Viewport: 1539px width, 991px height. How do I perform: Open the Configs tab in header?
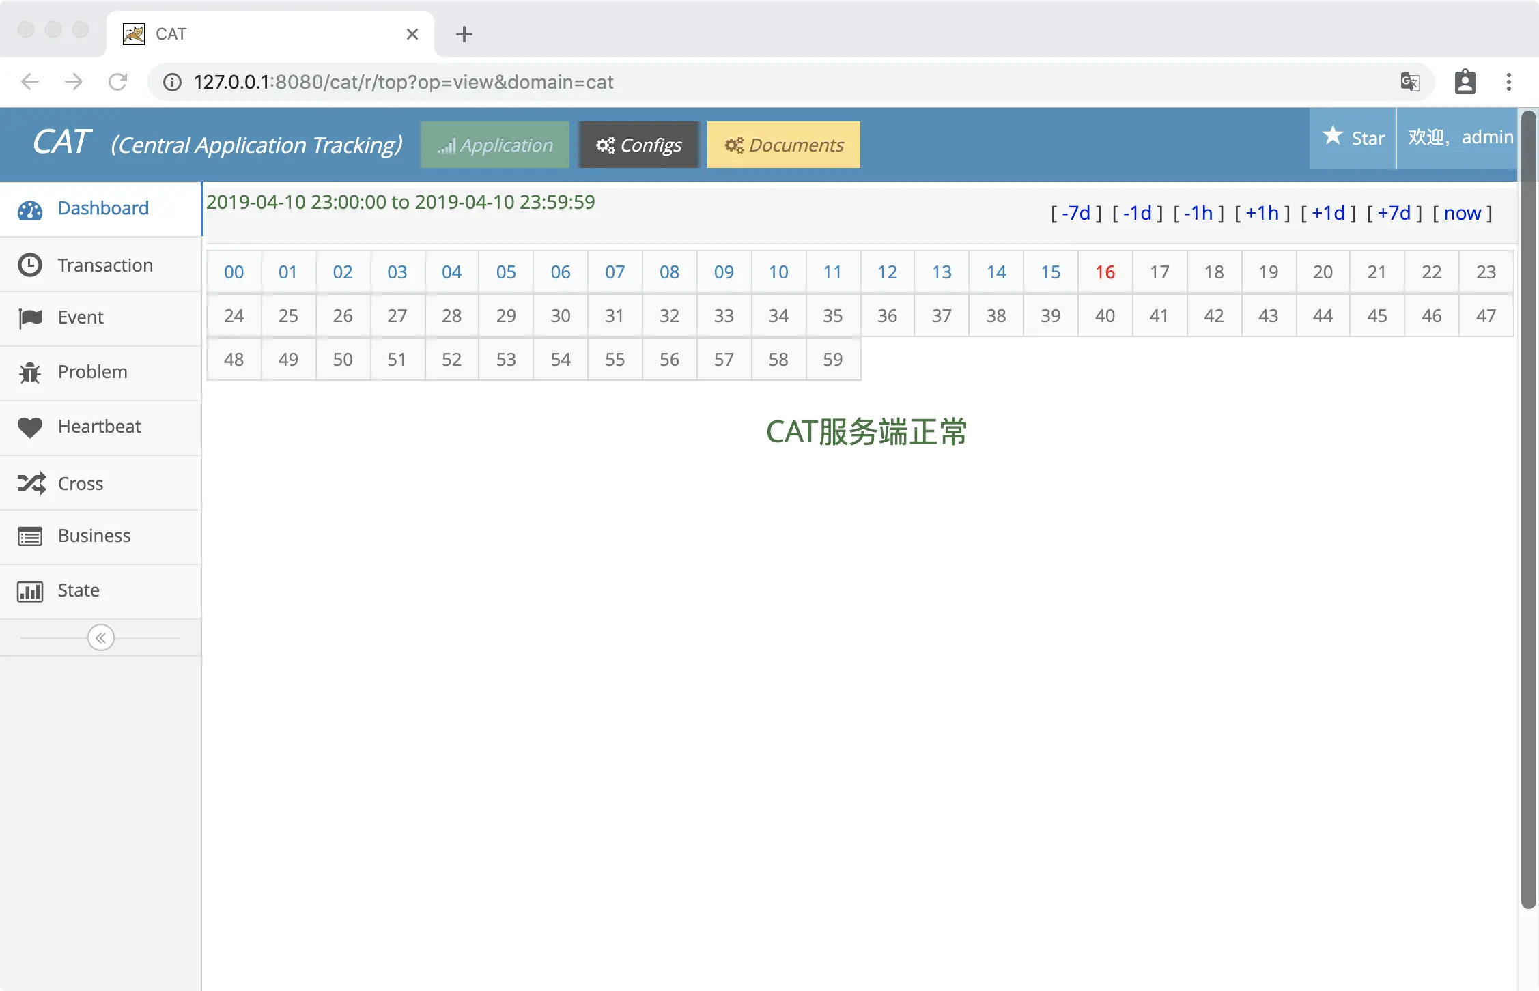click(639, 145)
